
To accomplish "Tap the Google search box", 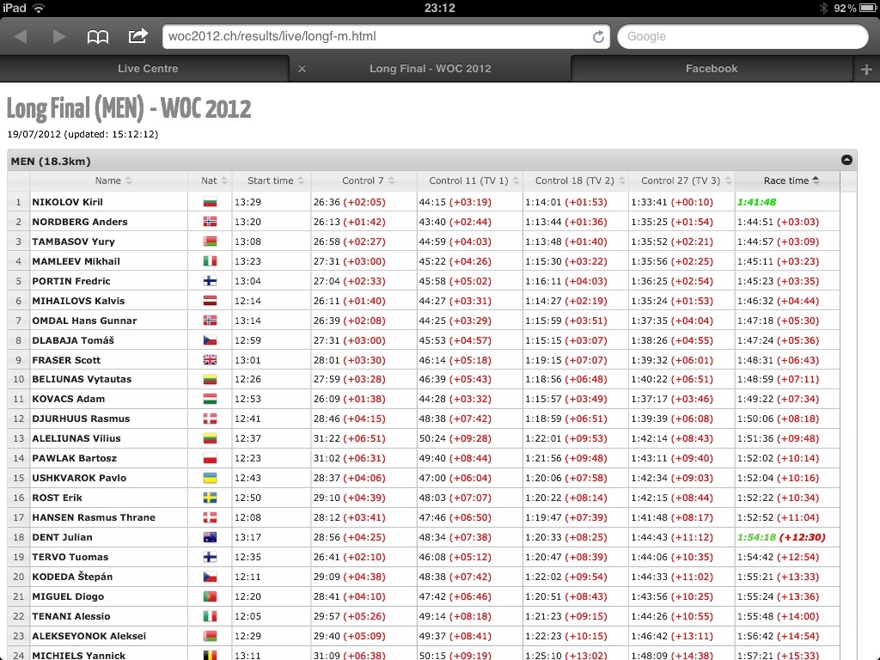I will point(742,37).
